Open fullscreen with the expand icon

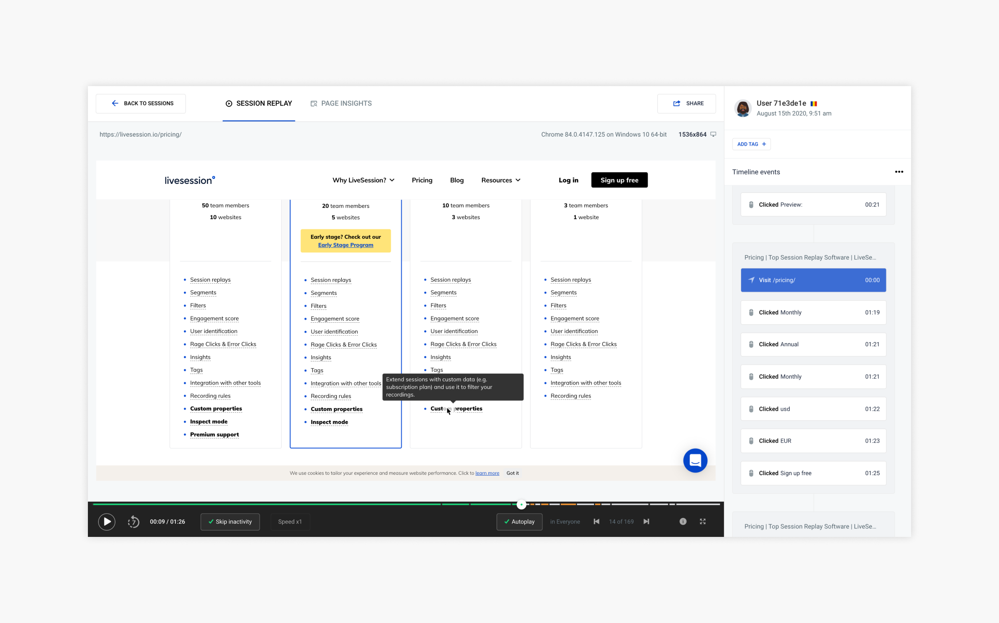pos(703,522)
